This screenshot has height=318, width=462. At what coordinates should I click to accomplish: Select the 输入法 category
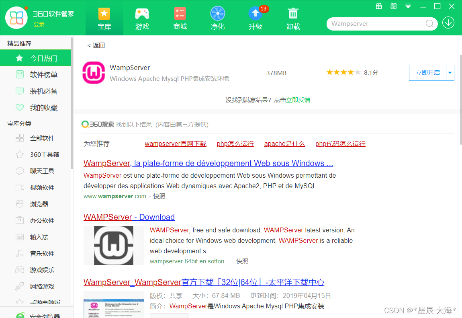35,237
